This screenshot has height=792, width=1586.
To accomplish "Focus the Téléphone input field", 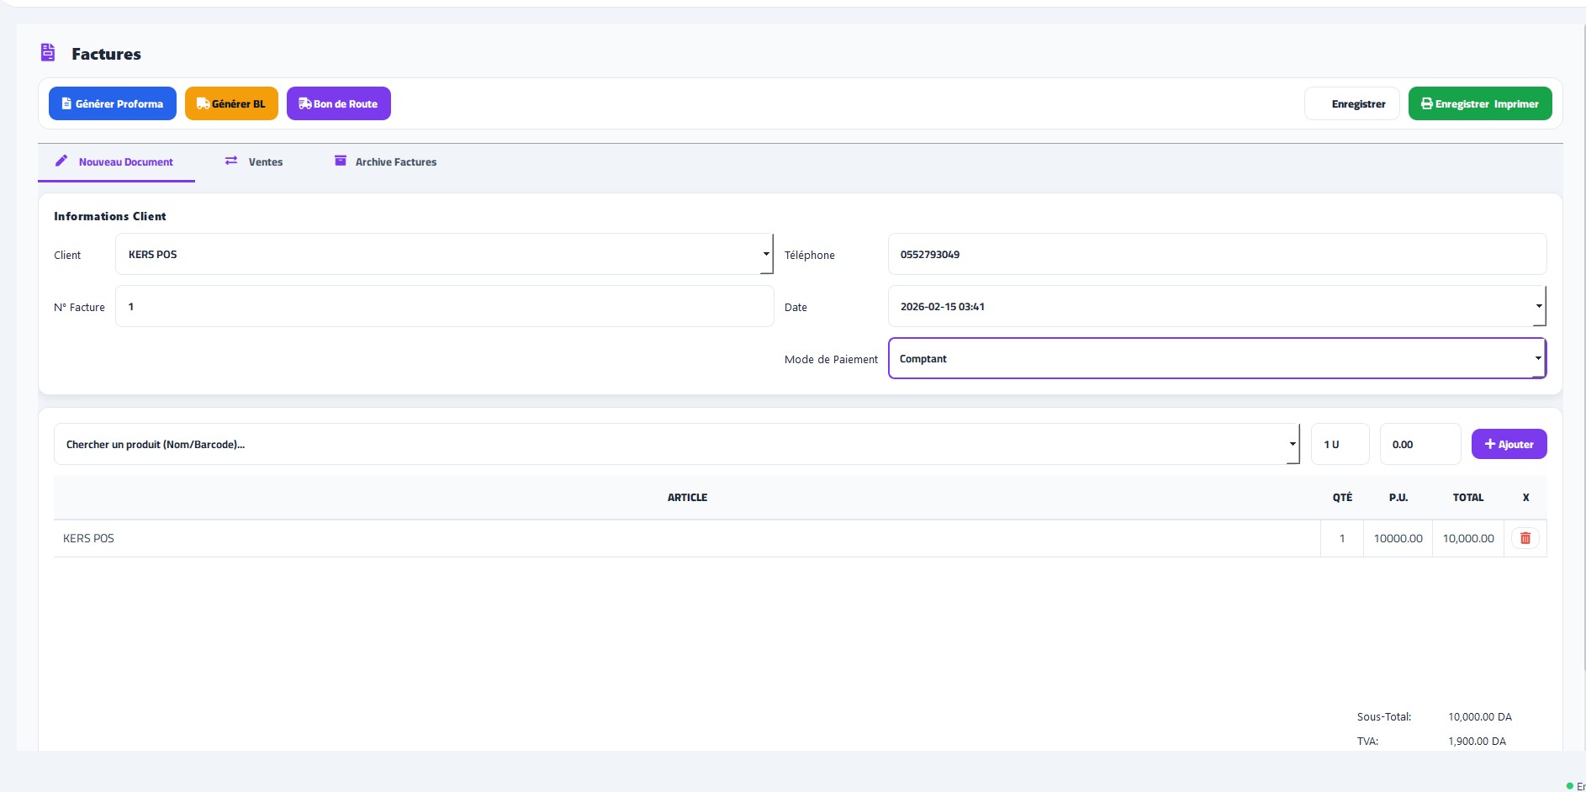I will click(1216, 254).
